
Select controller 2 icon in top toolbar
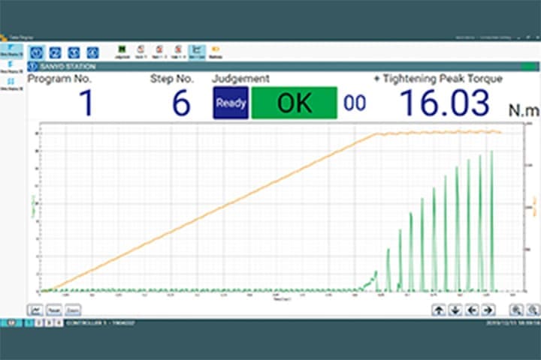[x=55, y=52]
